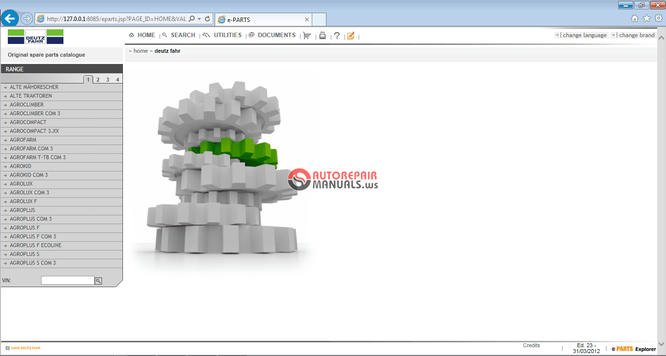Click the SAME DEUTZ-FAHR footer logo

click(x=23, y=348)
